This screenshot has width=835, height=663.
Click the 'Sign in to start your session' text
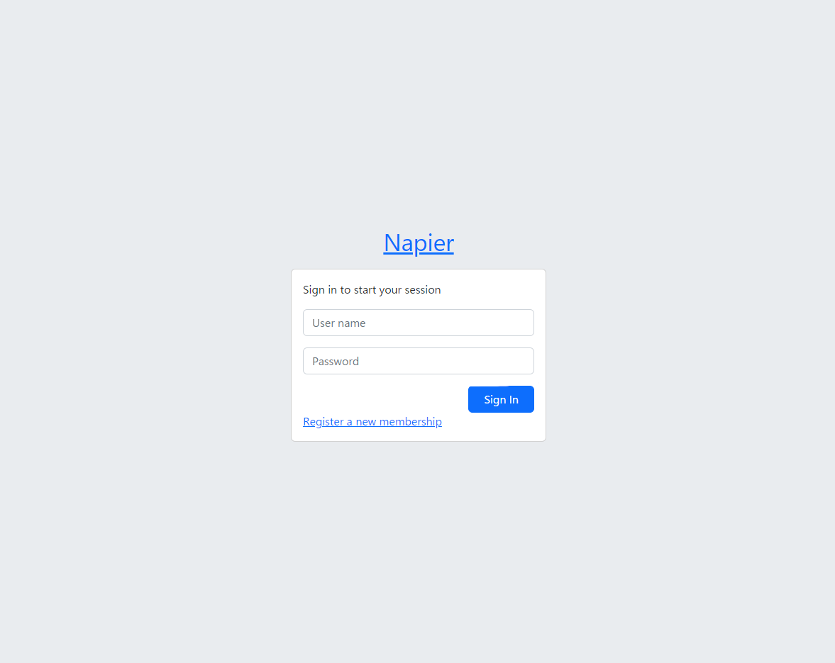coord(372,290)
